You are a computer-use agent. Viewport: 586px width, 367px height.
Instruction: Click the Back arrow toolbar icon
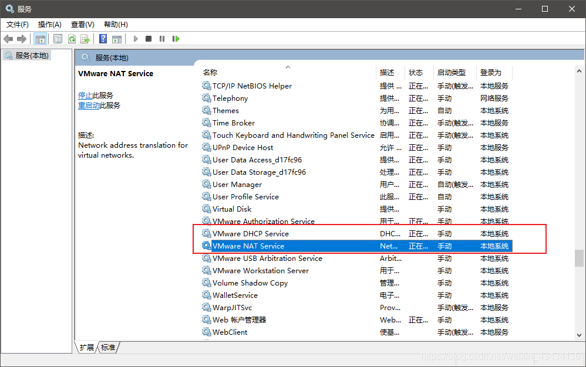point(8,39)
